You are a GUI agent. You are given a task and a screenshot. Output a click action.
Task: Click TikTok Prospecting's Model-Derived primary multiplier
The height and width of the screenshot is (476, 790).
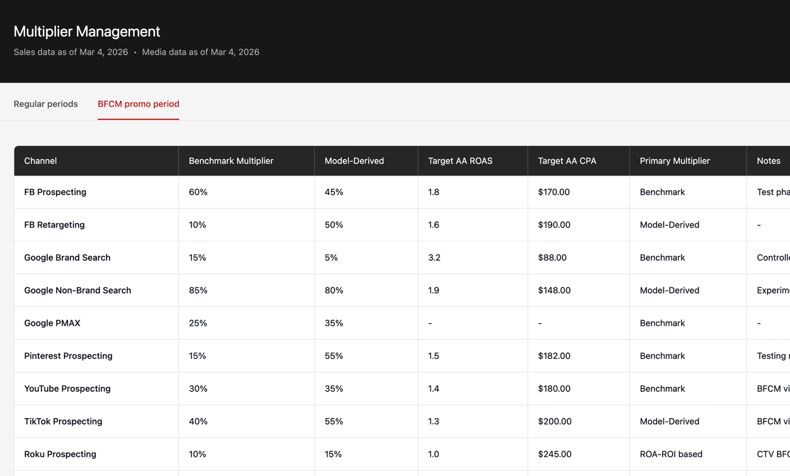(x=670, y=421)
